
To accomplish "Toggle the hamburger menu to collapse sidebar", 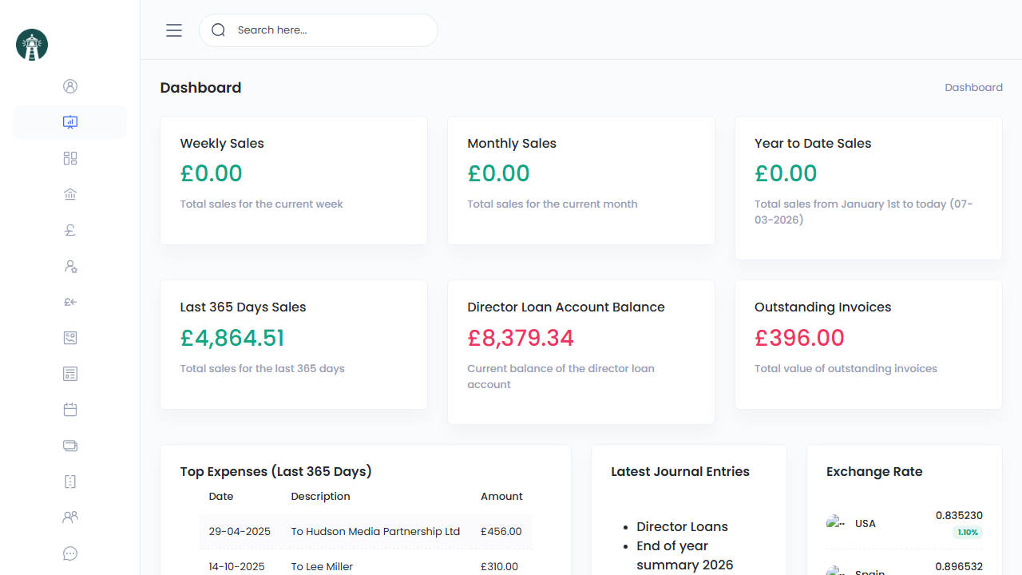I will coord(174,30).
